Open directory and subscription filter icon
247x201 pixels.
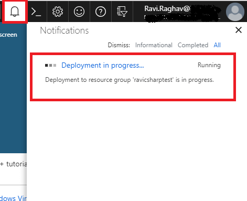point(122,12)
